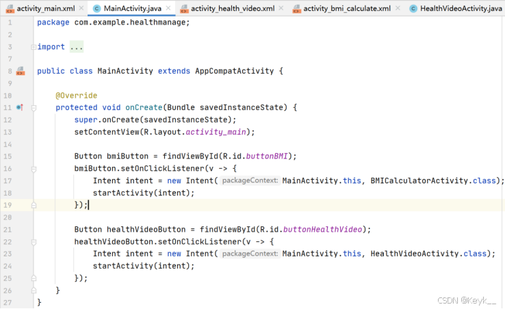Click Bundle savedInstanceState parameter

226,107
